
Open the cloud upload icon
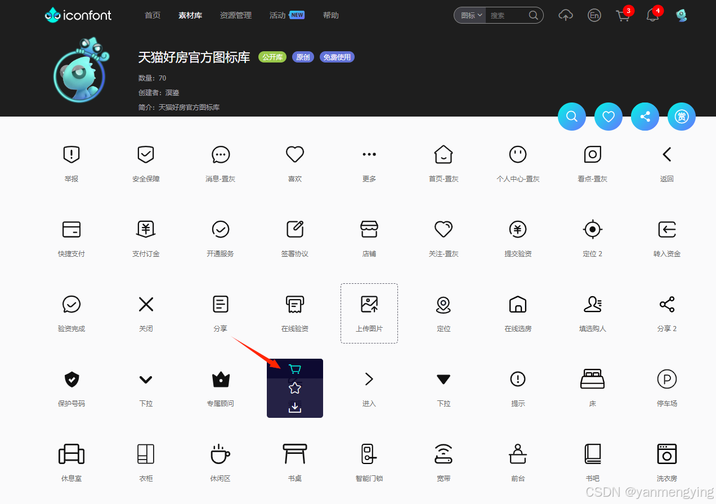(566, 15)
